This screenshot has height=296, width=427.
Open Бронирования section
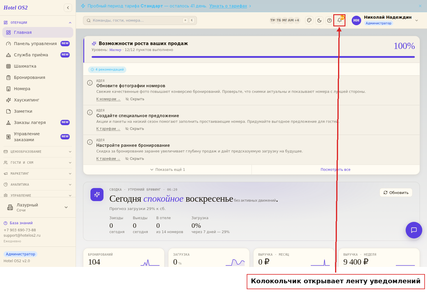click(x=38, y=77)
